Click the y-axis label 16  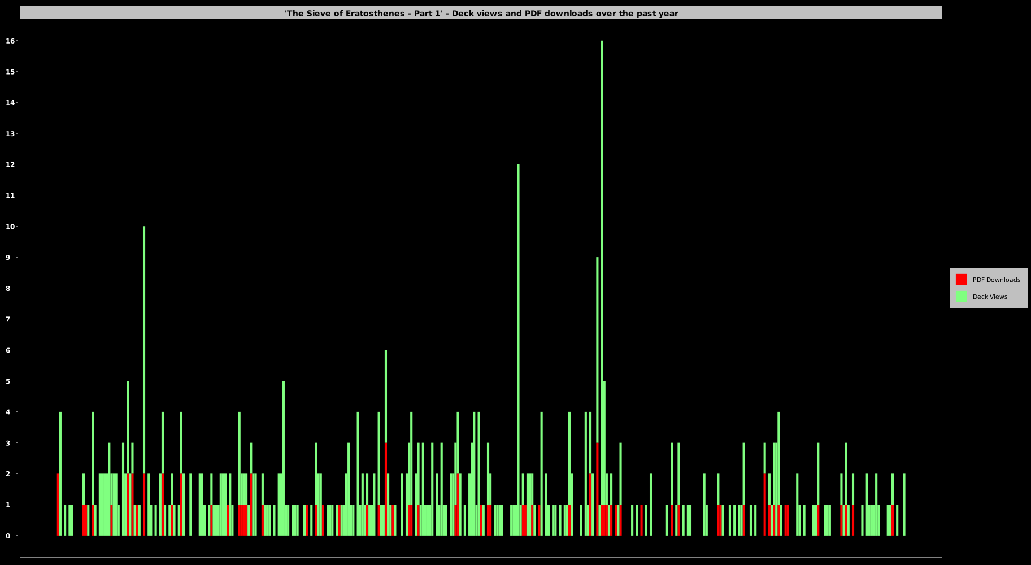[10, 41]
